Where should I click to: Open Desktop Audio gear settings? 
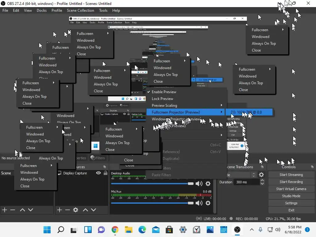point(208,184)
